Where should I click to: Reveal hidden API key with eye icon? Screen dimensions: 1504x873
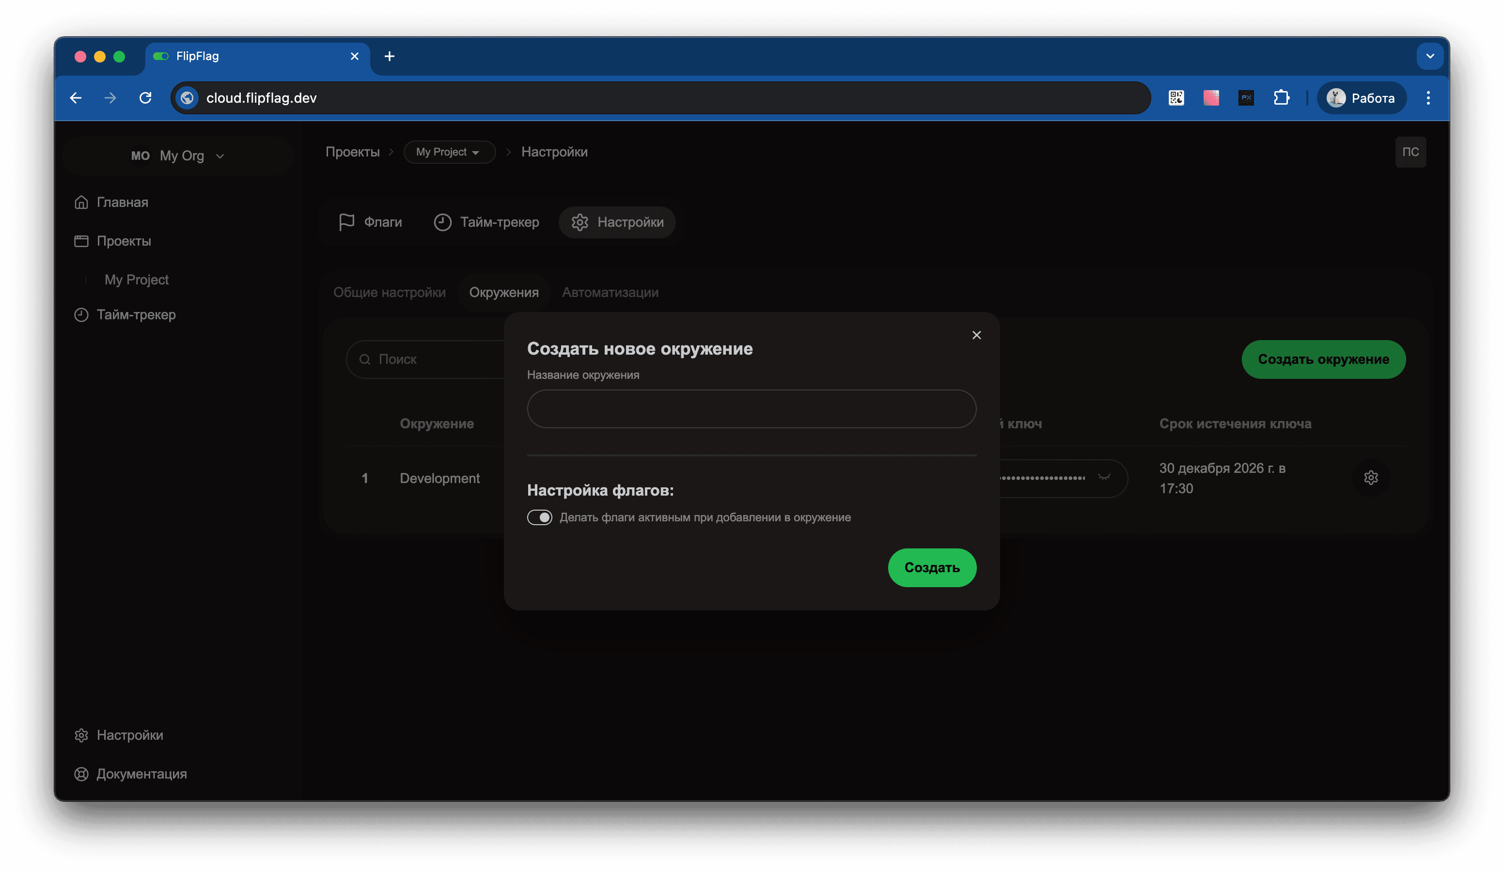point(1104,477)
